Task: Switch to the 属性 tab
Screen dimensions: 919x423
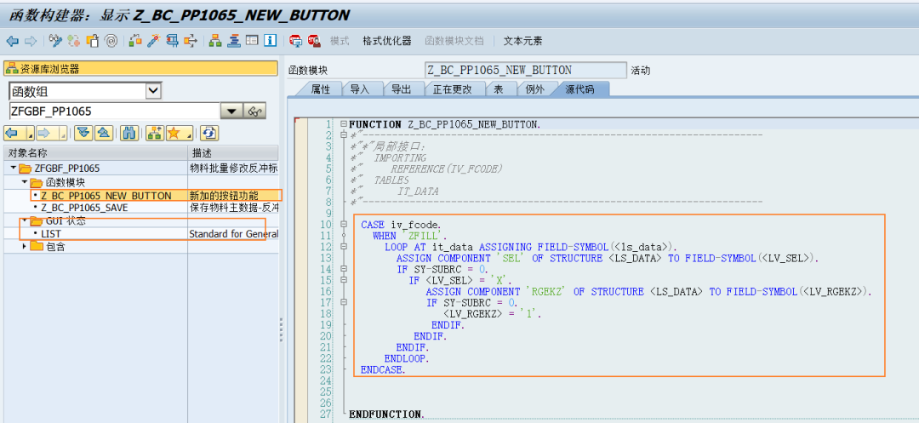Action: (320, 89)
